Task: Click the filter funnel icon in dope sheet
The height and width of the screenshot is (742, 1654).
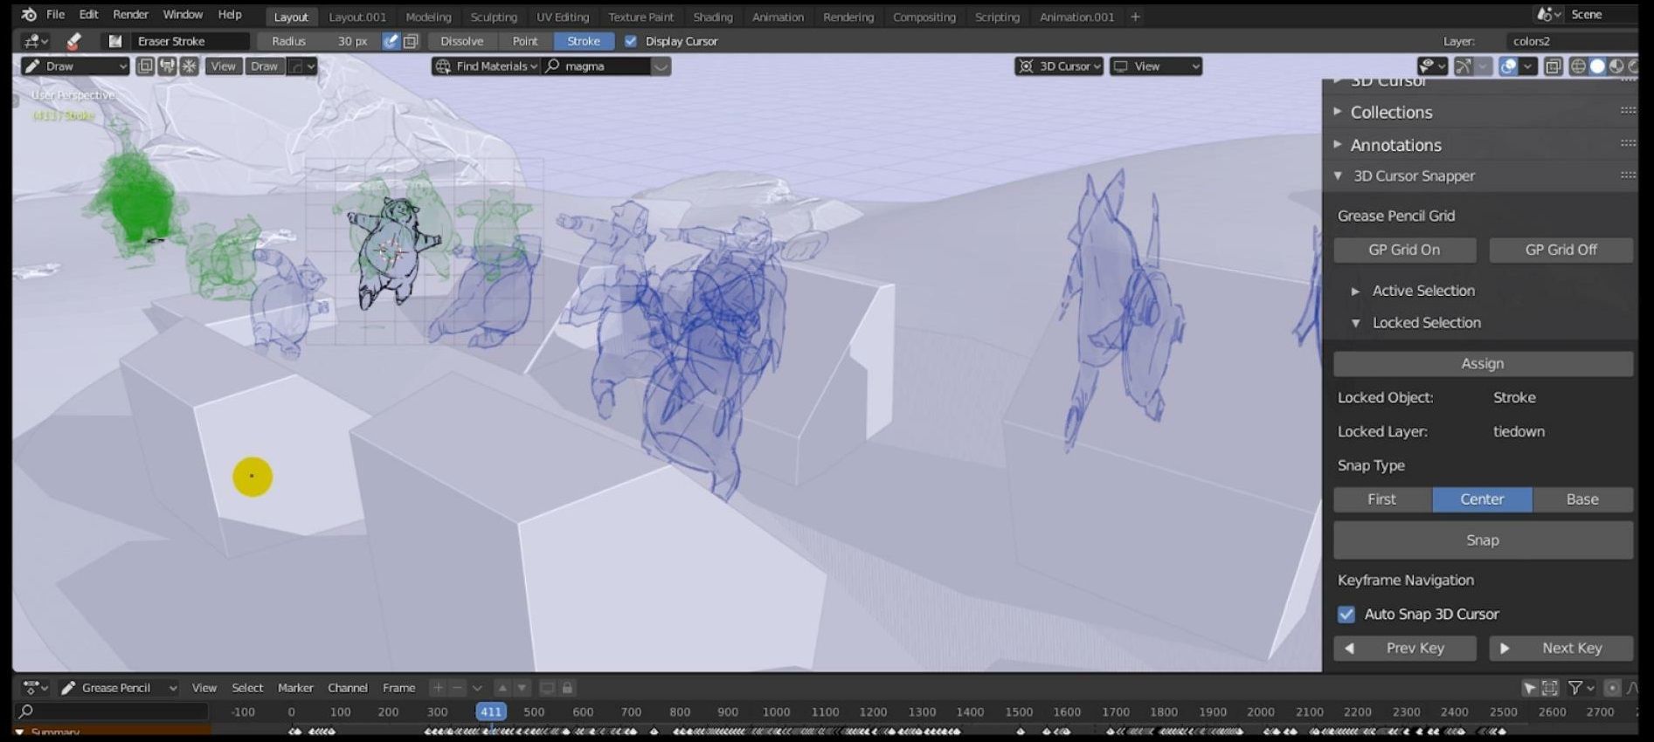Action: point(1575,688)
